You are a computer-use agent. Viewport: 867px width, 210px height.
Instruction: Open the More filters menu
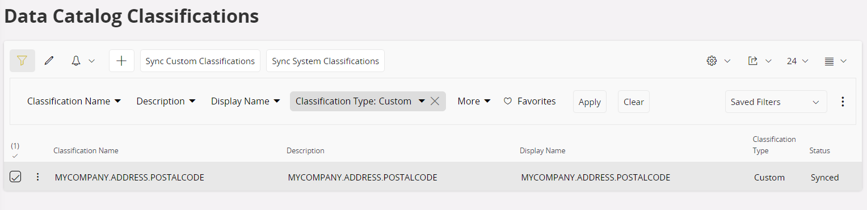[474, 101]
